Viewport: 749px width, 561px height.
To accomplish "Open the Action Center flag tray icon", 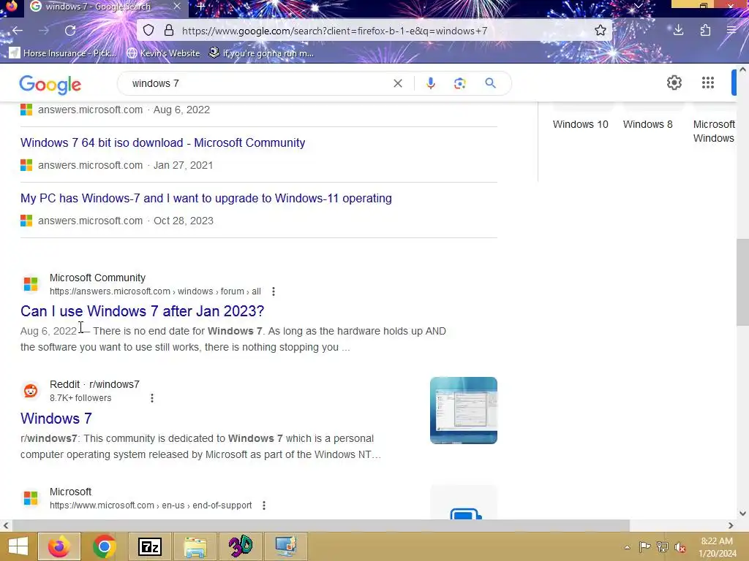I will pos(644,547).
